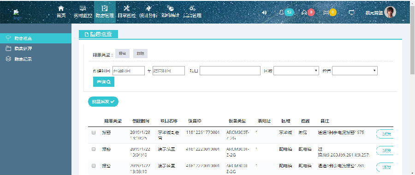415x175 pixels.
Task: Select 隐患处理 in the left sidebar
Action: pos(24,48)
